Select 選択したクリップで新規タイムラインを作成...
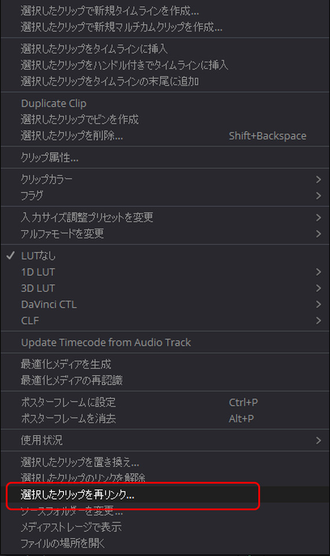This screenshot has width=330, height=556. pyautogui.click(x=165, y=10)
